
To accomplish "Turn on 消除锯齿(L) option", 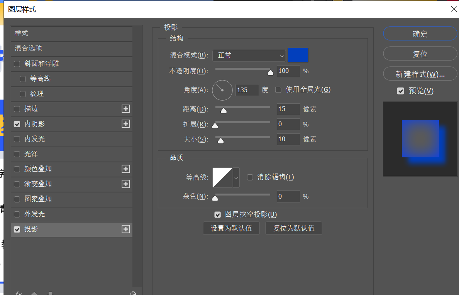I will pos(250,177).
